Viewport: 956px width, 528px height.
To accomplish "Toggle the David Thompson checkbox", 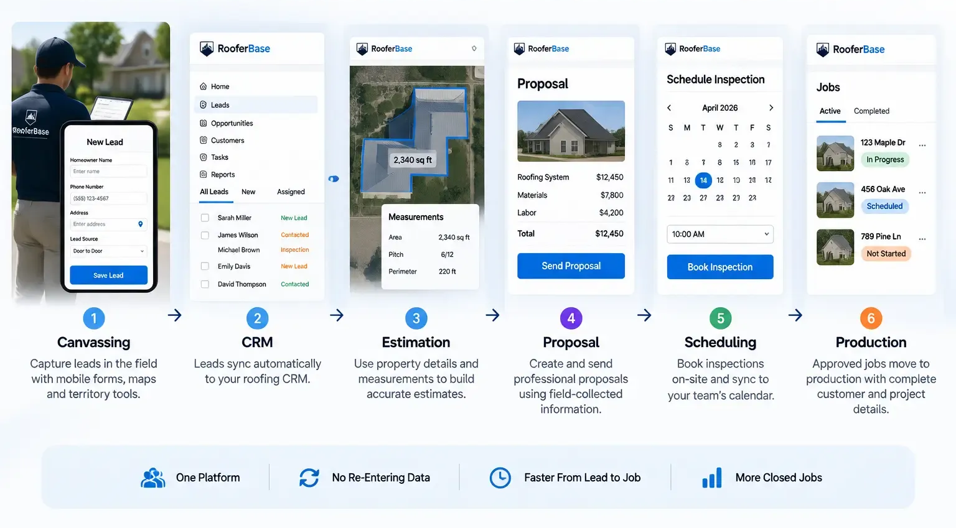I will click(205, 284).
